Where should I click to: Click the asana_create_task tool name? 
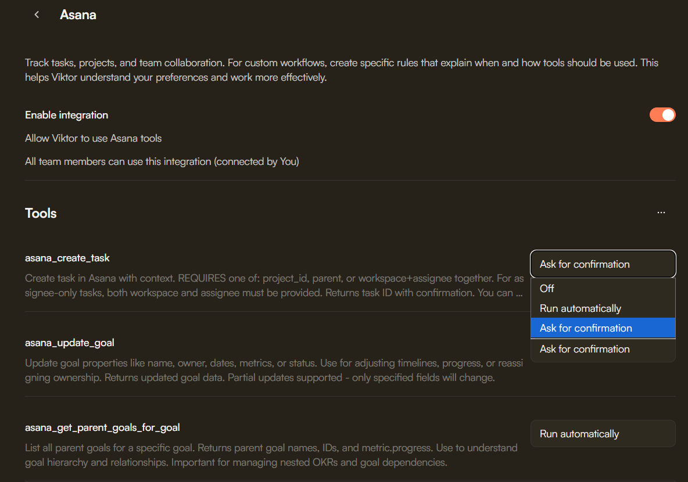coord(67,258)
